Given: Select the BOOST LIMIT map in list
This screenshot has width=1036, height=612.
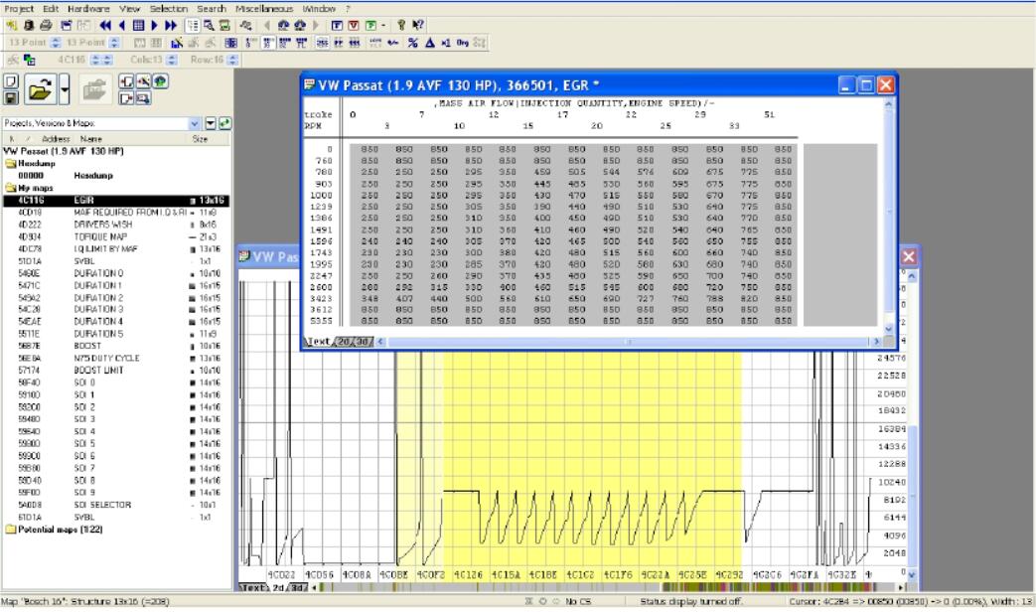Looking at the screenshot, I should tap(97, 370).
